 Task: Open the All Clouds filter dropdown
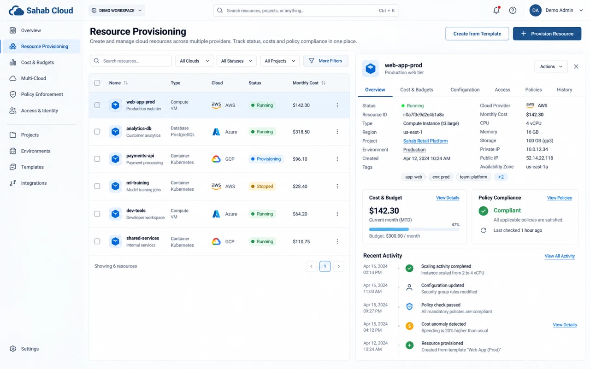click(194, 61)
